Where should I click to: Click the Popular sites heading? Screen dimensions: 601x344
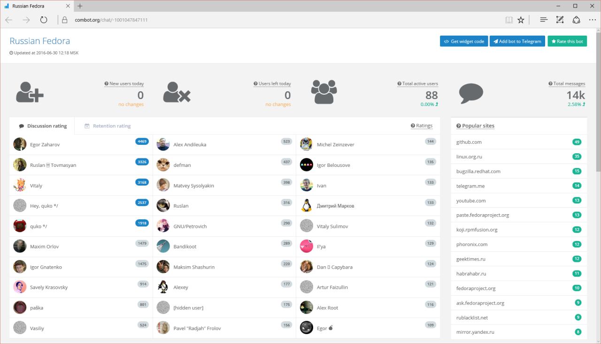point(475,126)
